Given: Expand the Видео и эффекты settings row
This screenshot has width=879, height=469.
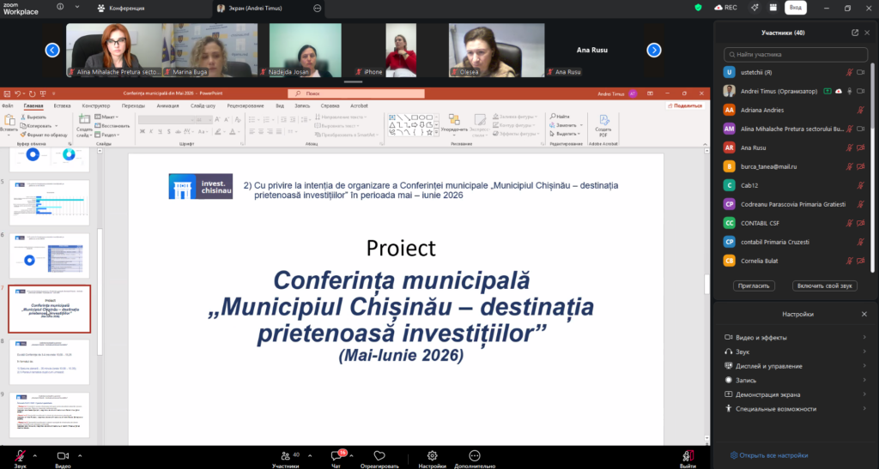Looking at the screenshot, I should (x=796, y=338).
